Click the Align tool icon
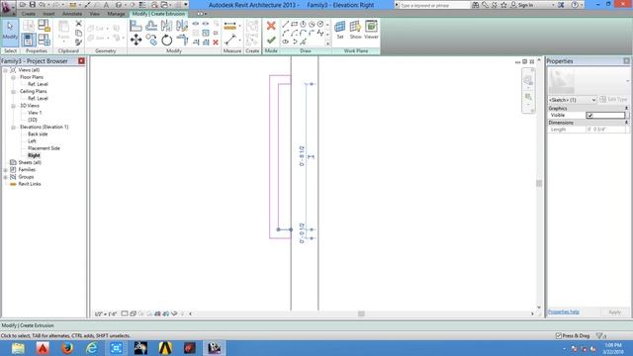 point(136,26)
